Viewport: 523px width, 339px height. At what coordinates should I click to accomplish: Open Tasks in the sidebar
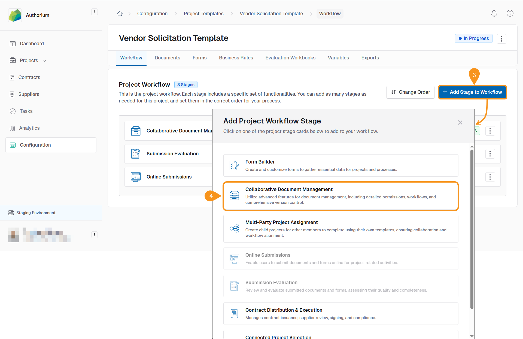click(26, 111)
